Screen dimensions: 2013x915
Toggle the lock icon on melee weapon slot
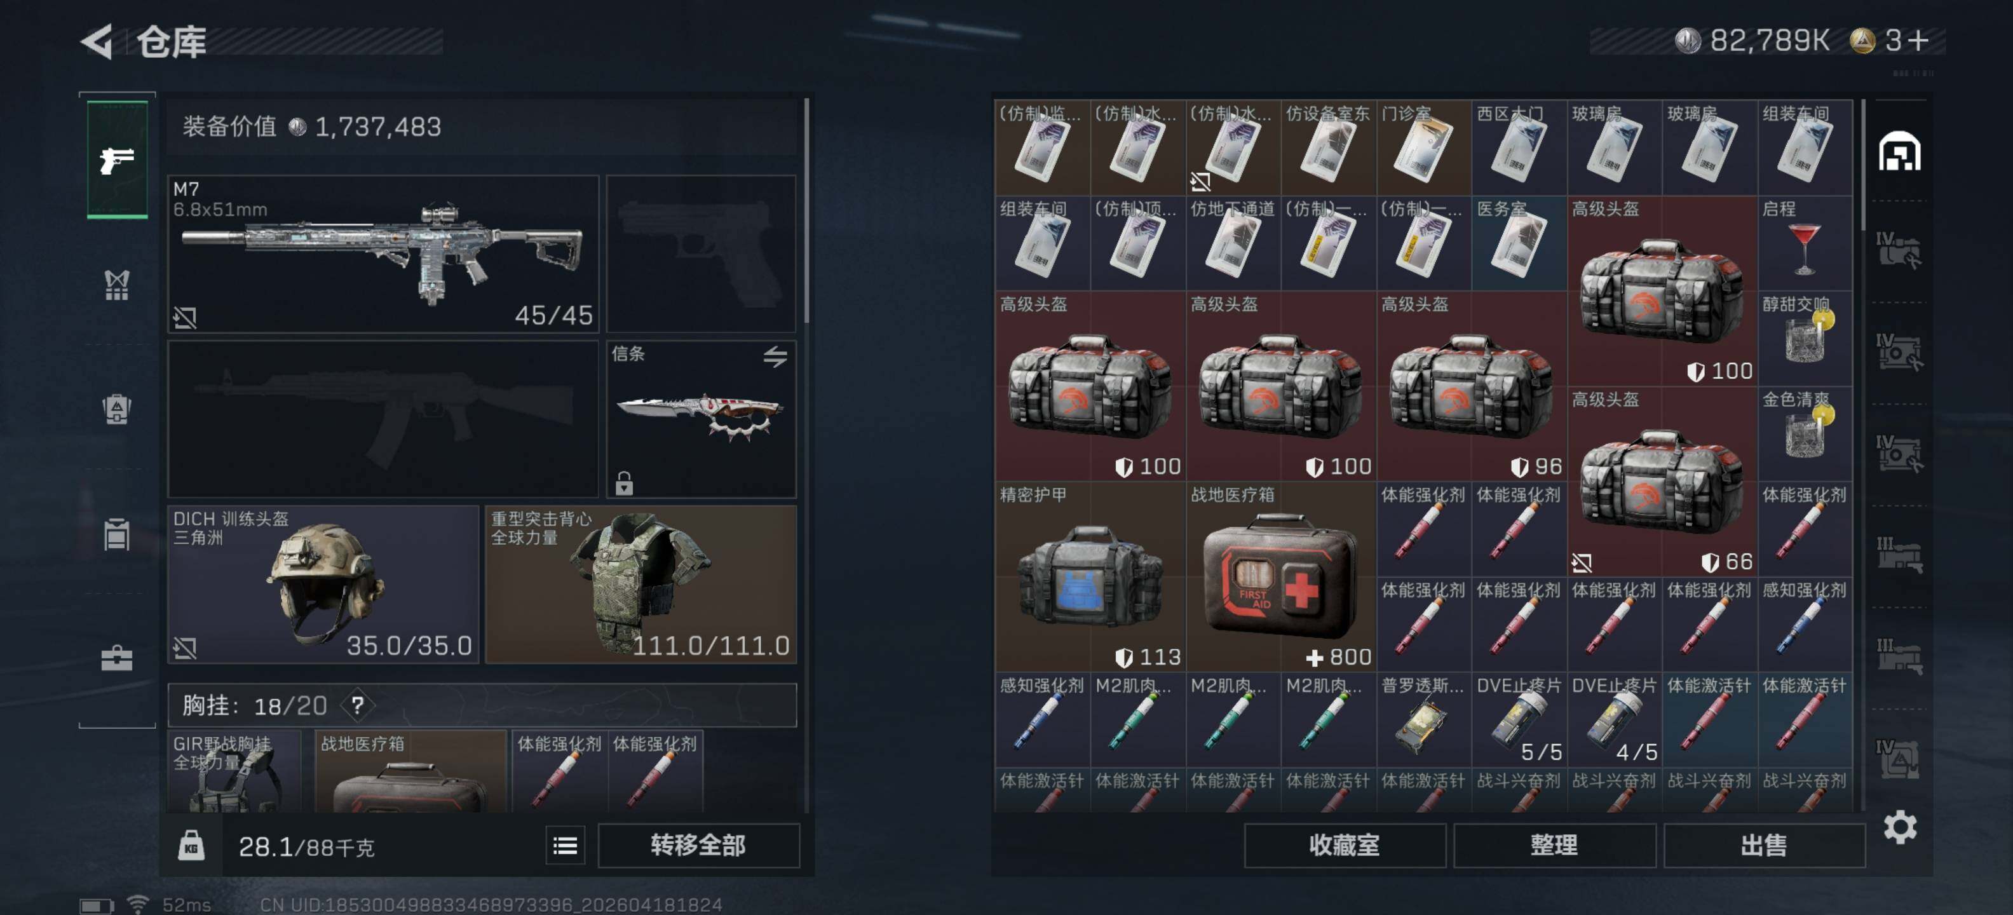coord(623,484)
